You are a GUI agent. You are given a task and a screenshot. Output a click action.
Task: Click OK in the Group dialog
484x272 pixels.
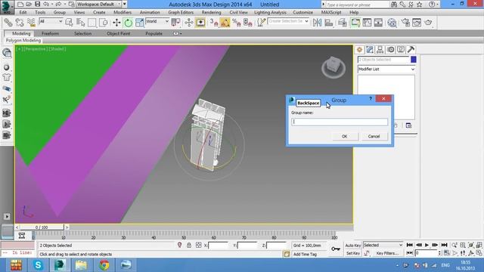click(345, 136)
